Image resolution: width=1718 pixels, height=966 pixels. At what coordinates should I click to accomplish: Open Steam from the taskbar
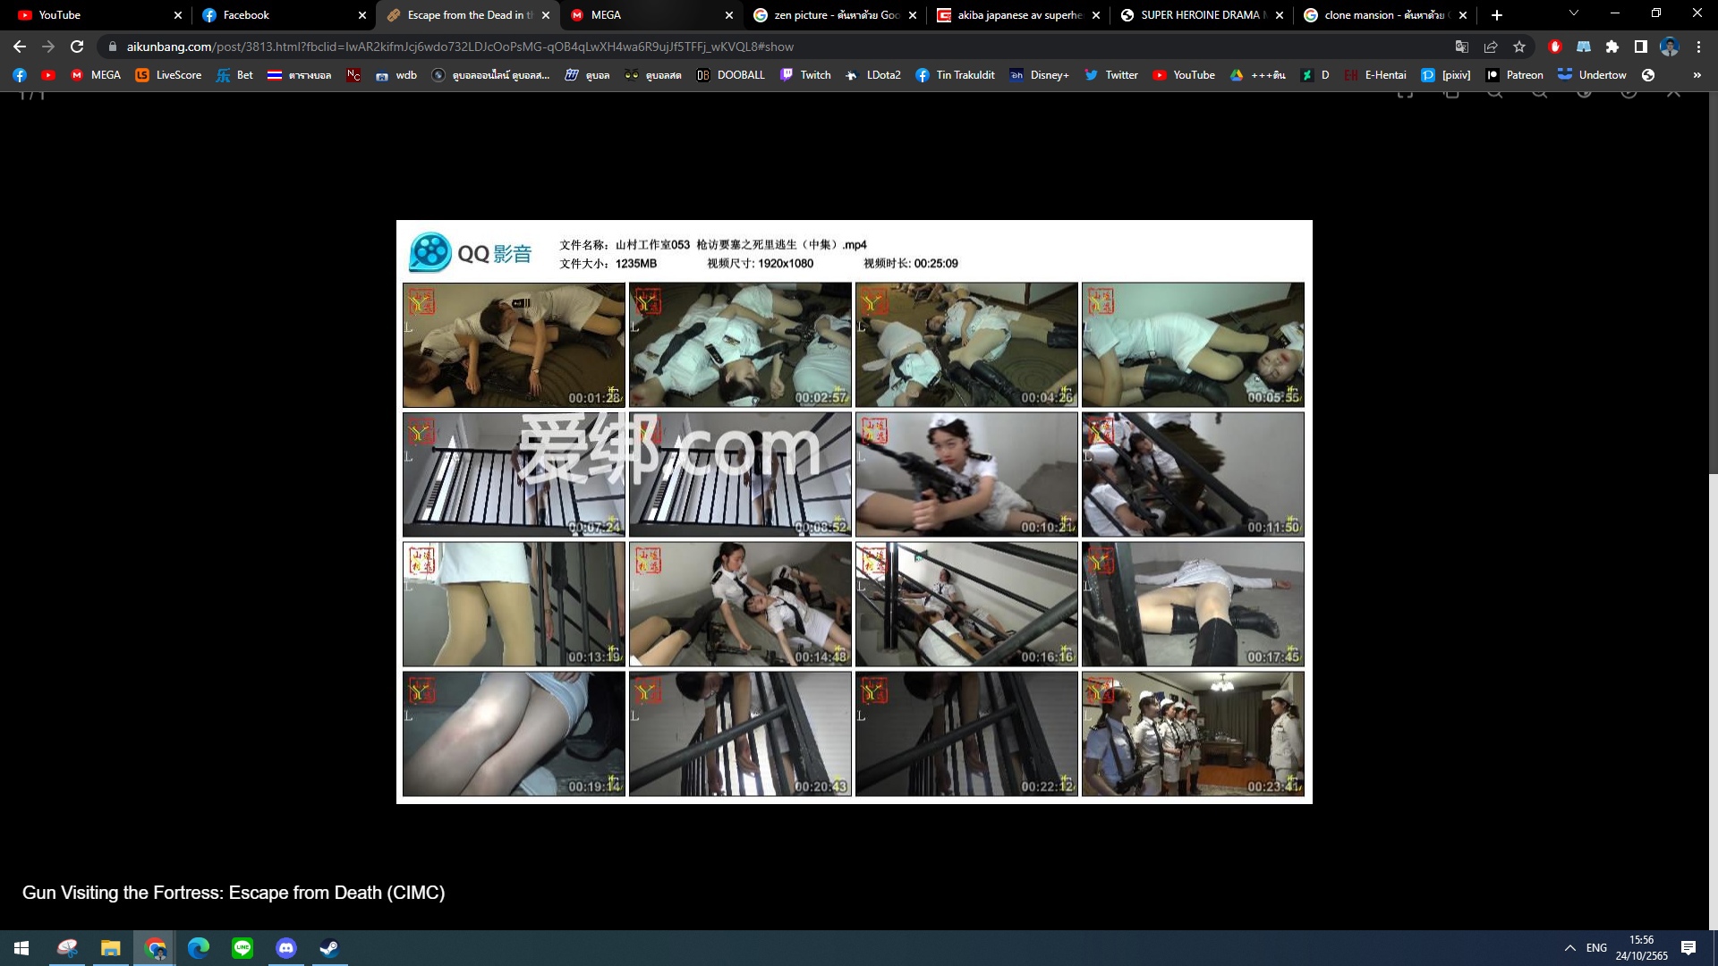click(x=329, y=948)
